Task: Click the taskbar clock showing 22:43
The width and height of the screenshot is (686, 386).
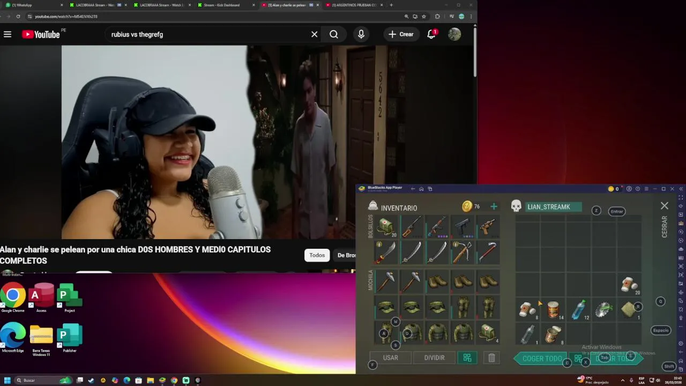Action: (x=673, y=380)
